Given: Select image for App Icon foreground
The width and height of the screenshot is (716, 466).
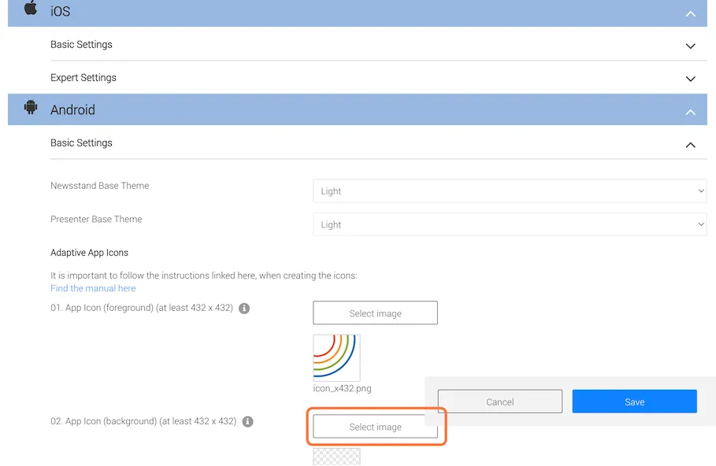Looking at the screenshot, I should 376,313.
